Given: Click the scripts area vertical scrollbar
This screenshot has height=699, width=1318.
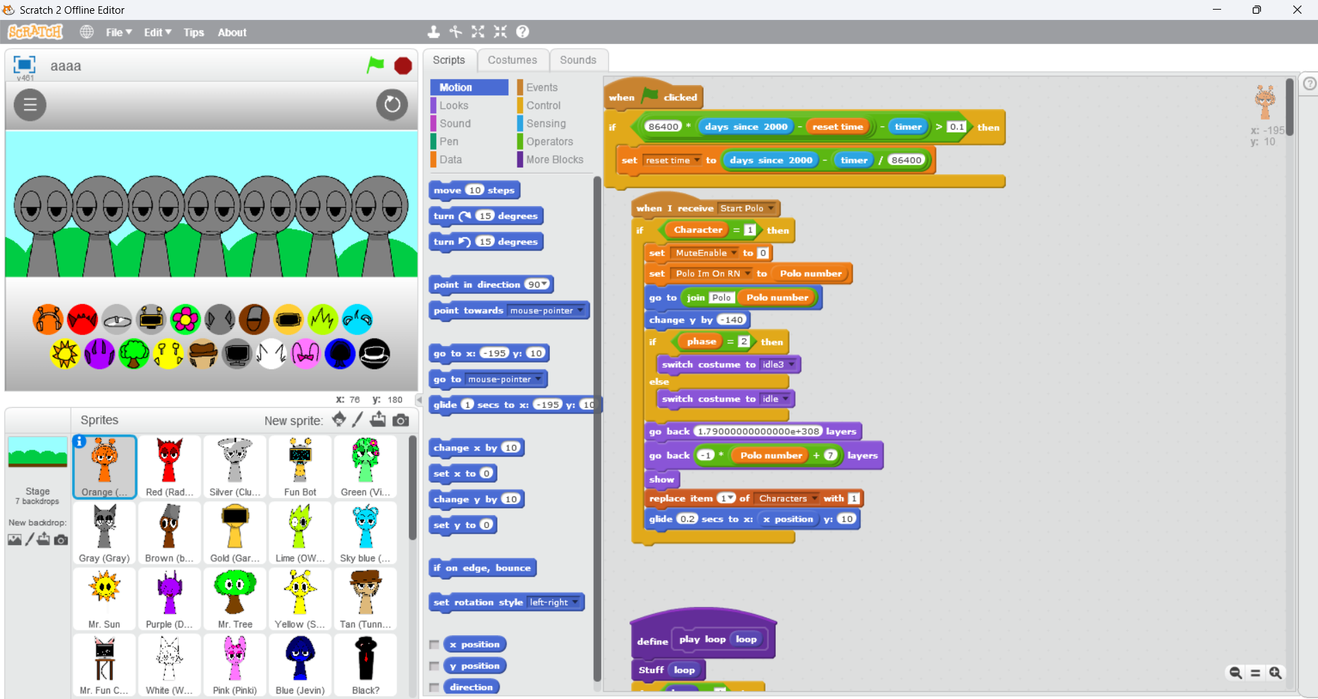Looking at the screenshot, I should pyautogui.click(x=1290, y=107).
